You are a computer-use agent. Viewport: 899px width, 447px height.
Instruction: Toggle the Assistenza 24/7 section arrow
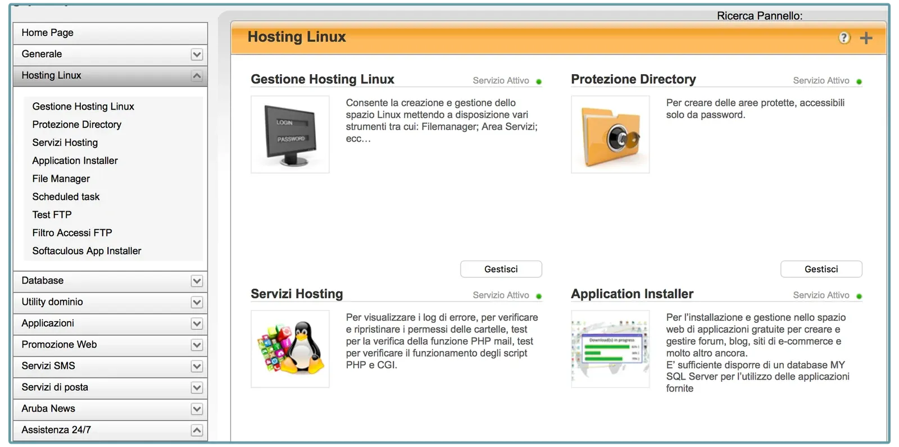(x=197, y=430)
